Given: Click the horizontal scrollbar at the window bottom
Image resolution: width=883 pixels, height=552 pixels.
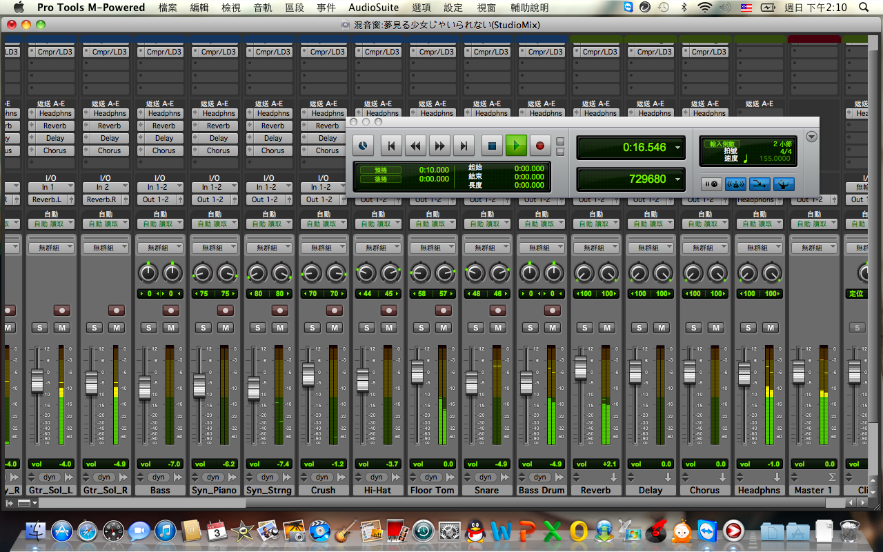Looking at the screenshot, I should click(441, 504).
